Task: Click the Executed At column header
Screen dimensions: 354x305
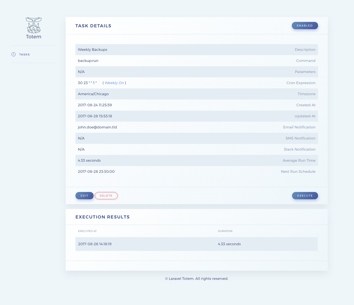Action: (x=87, y=231)
